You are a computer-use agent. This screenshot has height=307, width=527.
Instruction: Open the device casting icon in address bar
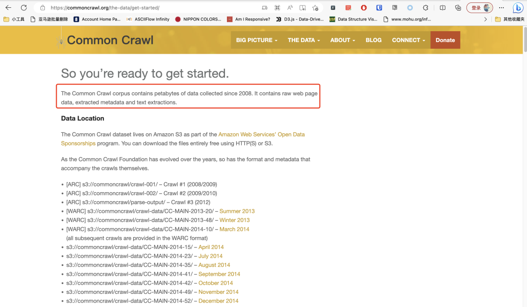(x=265, y=8)
